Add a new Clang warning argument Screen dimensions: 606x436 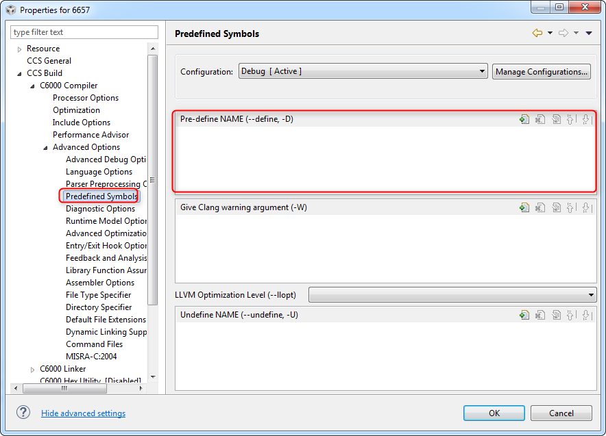[524, 207]
